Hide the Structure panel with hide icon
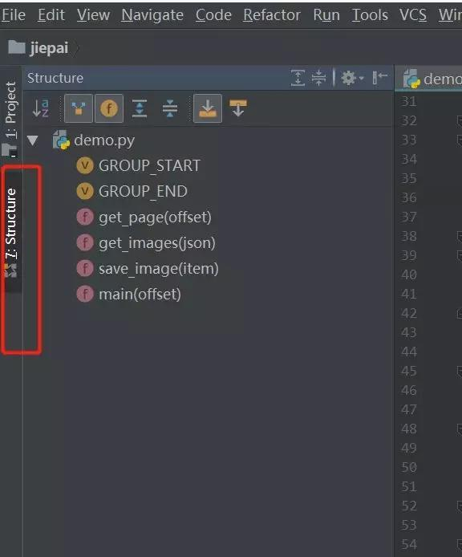The width and height of the screenshot is (462, 557). pyautogui.click(x=379, y=78)
